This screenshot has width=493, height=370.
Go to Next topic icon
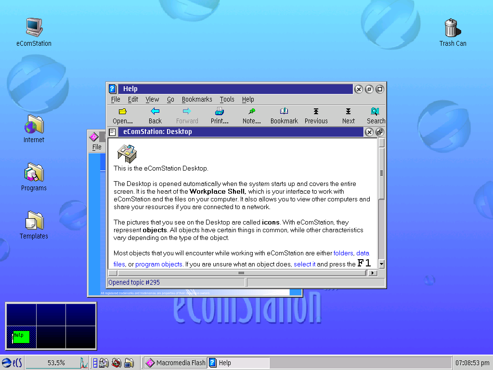pyautogui.click(x=349, y=111)
